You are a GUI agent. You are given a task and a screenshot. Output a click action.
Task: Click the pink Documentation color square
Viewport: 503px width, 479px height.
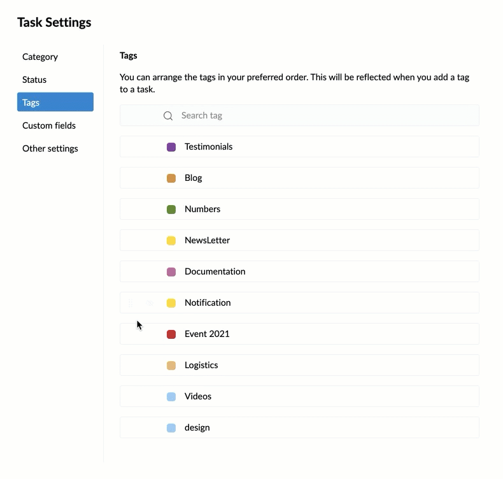[171, 272]
